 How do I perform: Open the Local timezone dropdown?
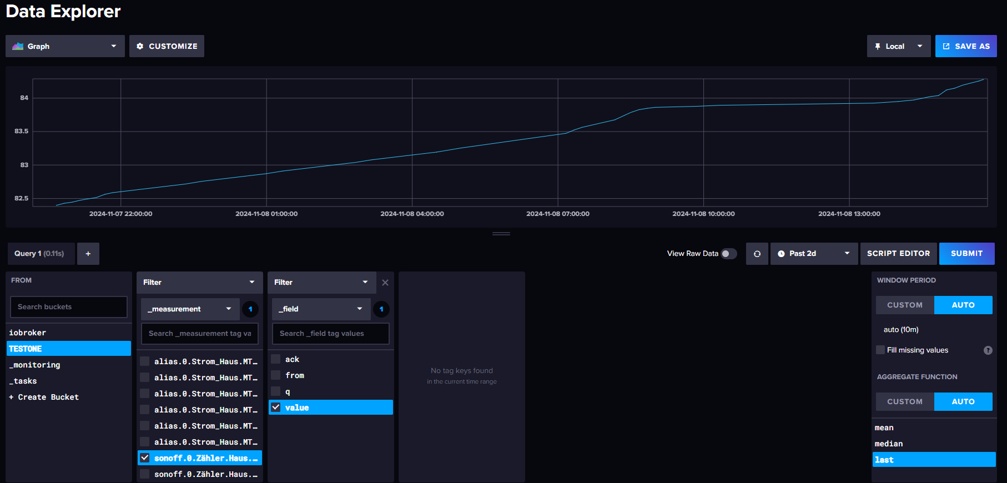click(x=899, y=46)
